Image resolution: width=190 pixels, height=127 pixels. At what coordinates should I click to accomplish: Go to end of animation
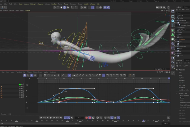(x=61, y=118)
